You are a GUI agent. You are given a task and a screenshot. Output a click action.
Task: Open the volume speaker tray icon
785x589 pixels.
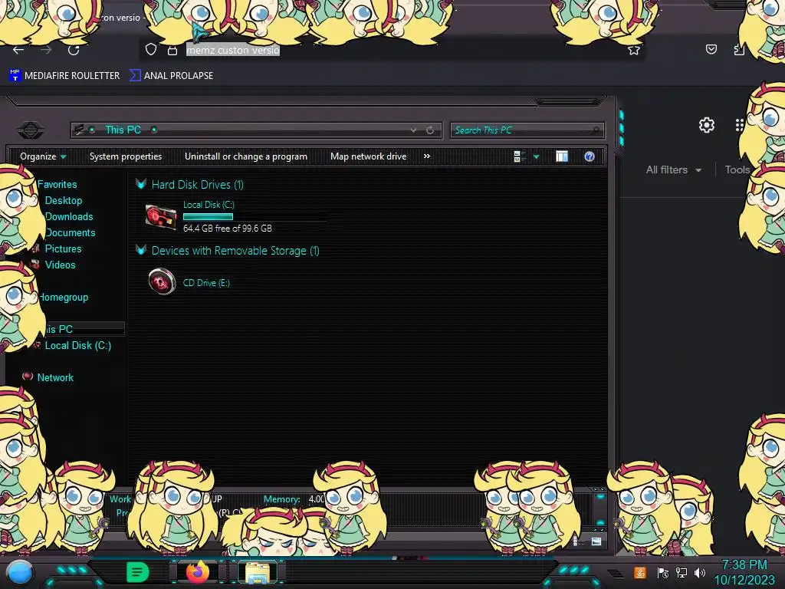699,572
